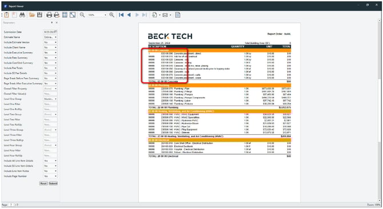Screen dimensions: 383x209
Task: Click the Overall Filter Value(s) field
Action: pos(50,94)
